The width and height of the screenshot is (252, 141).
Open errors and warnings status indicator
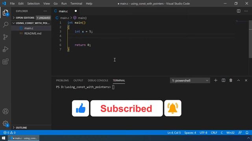pos(9,133)
